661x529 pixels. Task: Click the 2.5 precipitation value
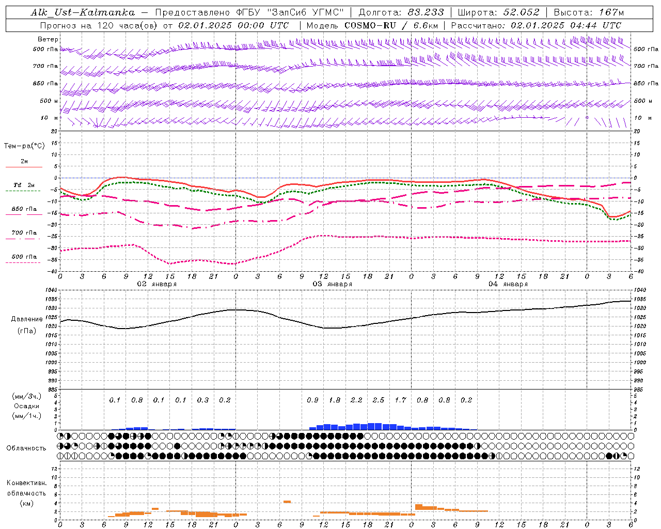point(379,400)
